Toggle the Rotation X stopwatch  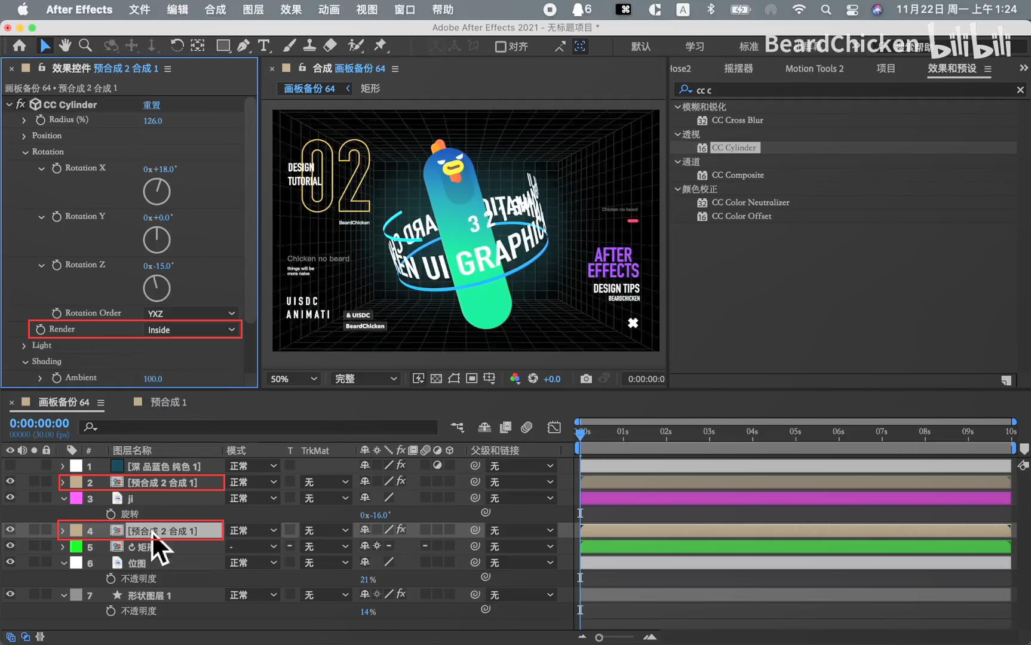pyautogui.click(x=56, y=168)
